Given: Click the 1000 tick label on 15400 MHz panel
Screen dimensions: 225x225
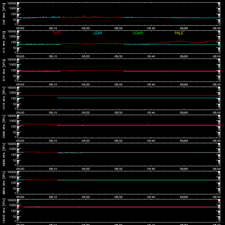Looking at the screenshot, I should pos(13,205).
